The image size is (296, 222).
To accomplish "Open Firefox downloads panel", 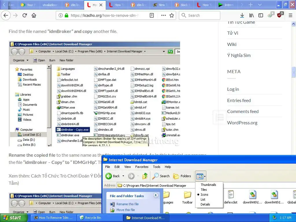I will tap(242, 15).
